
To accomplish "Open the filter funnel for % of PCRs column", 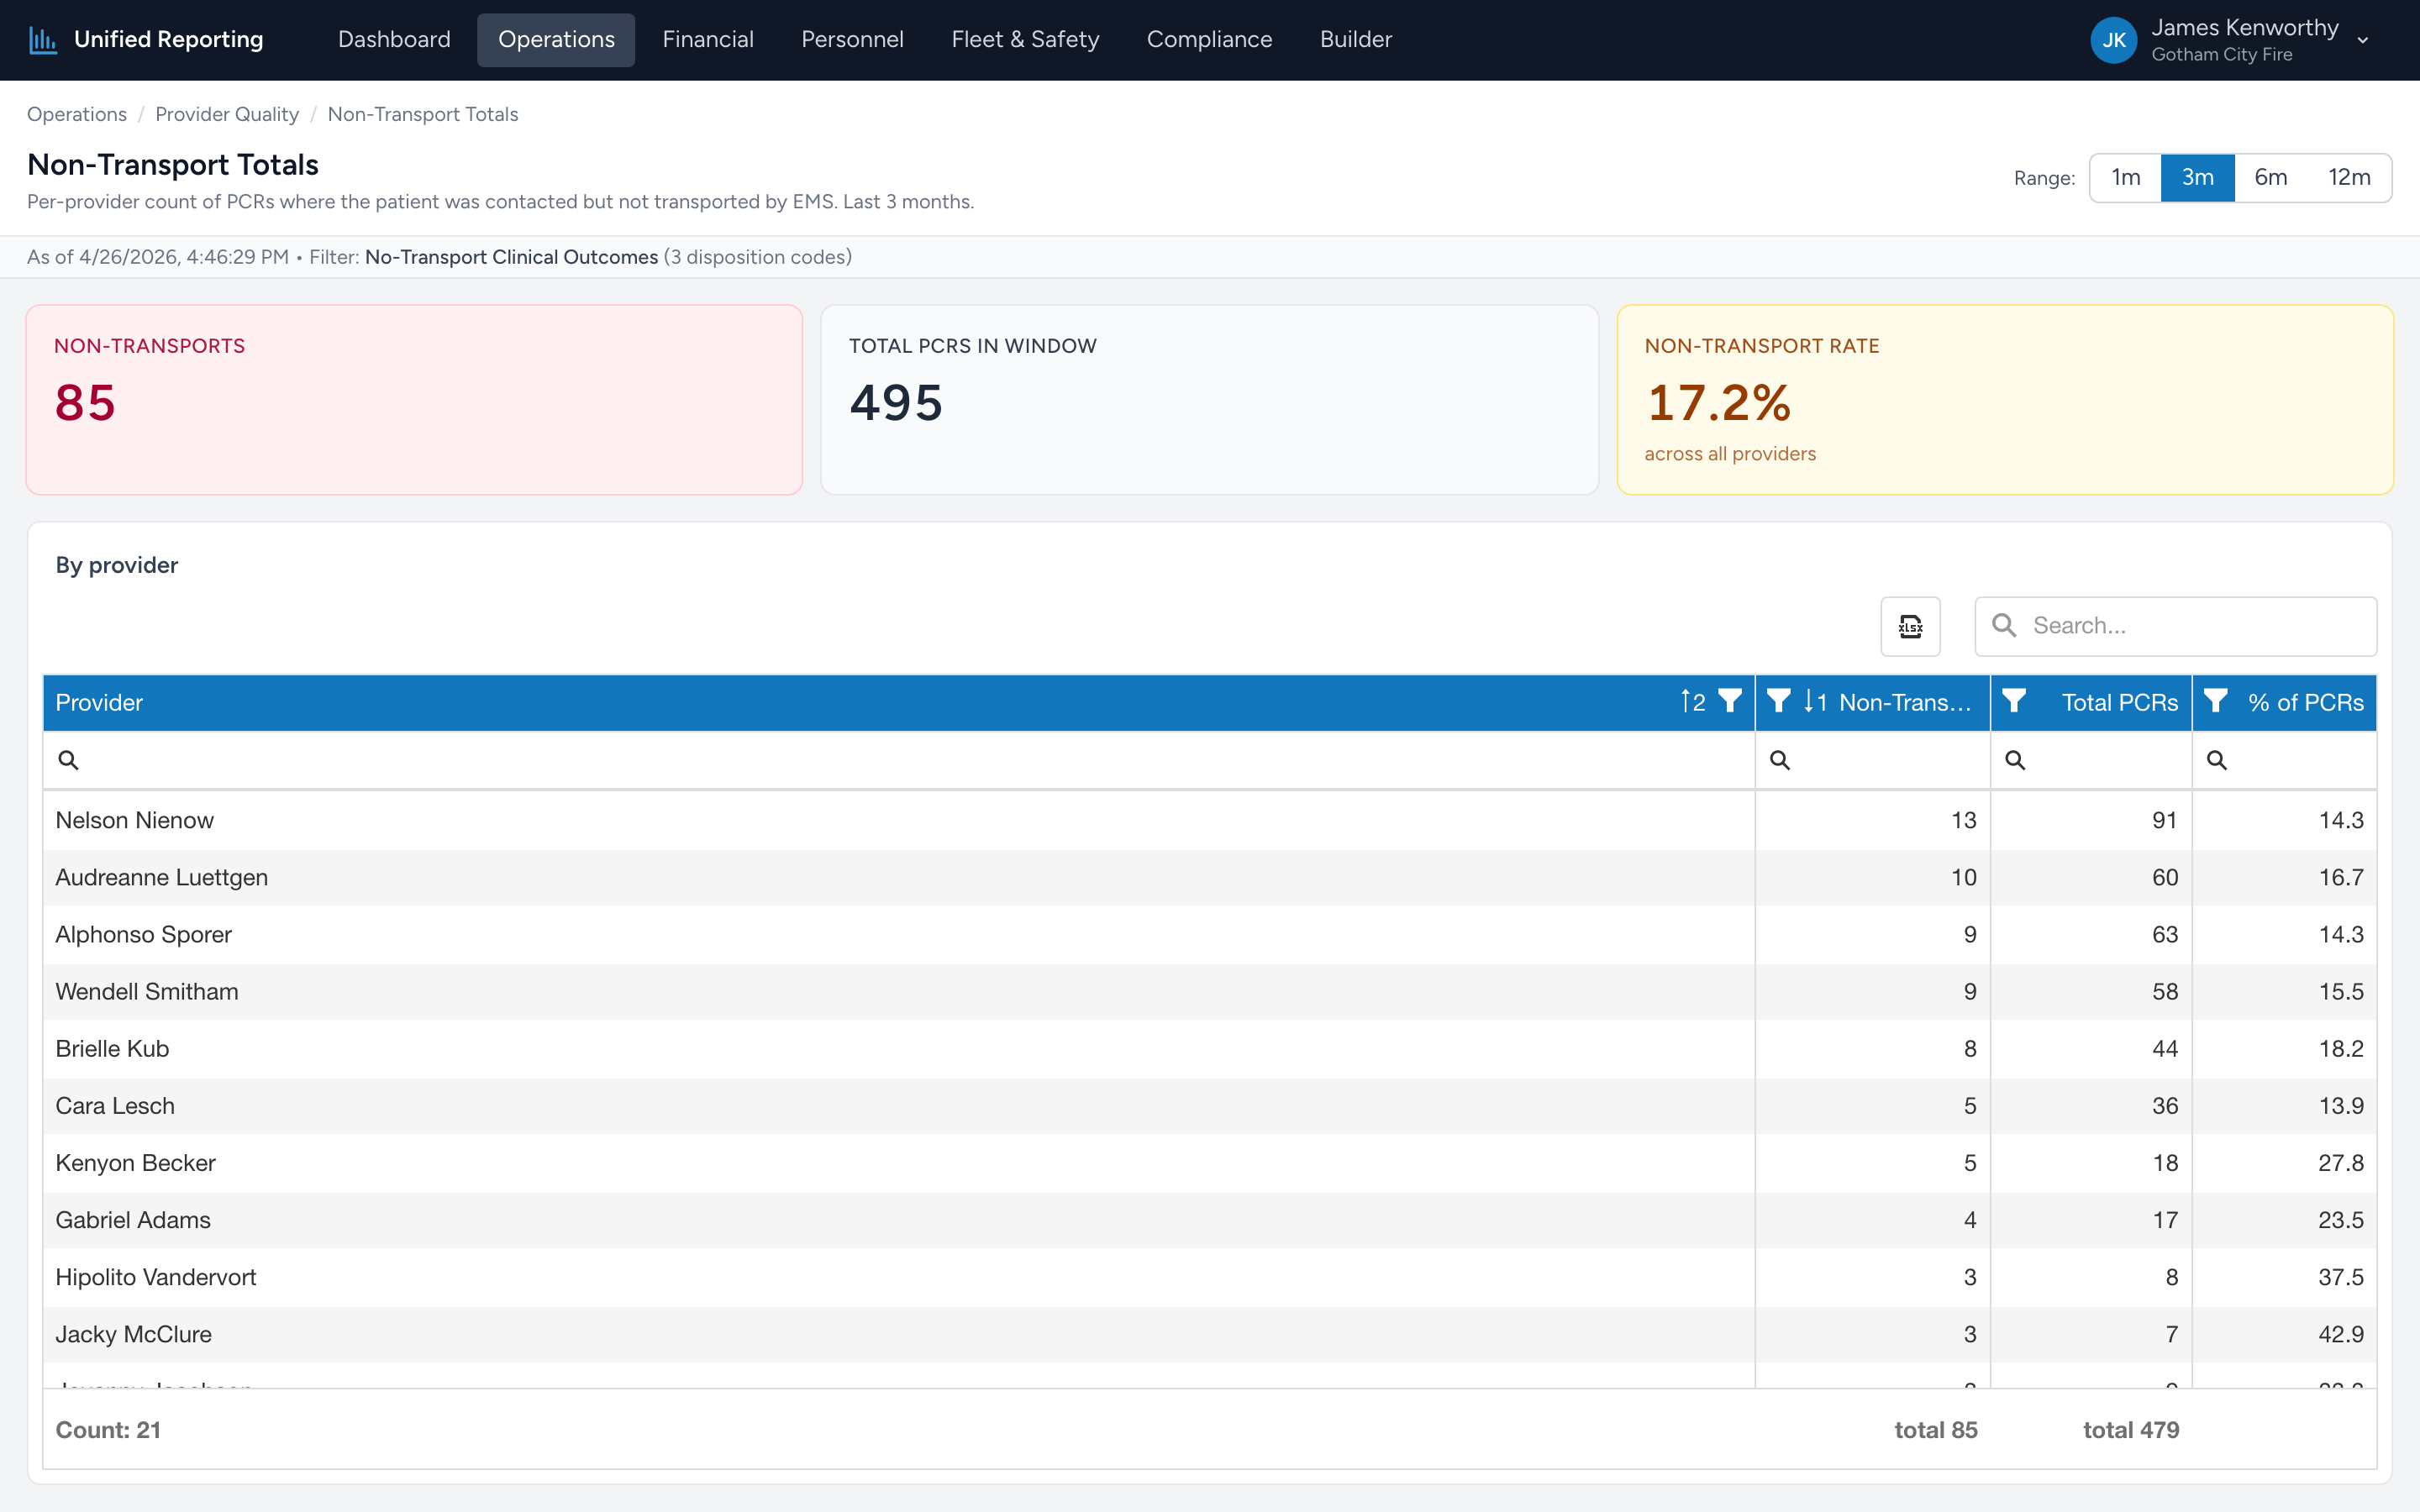I will pyautogui.click(x=2216, y=702).
